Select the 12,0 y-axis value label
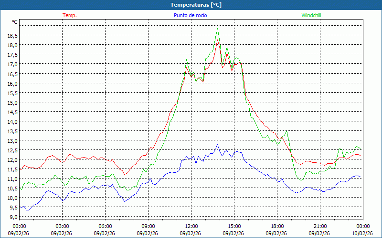The height and width of the screenshot is (238, 382). pyautogui.click(x=12, y=159)
